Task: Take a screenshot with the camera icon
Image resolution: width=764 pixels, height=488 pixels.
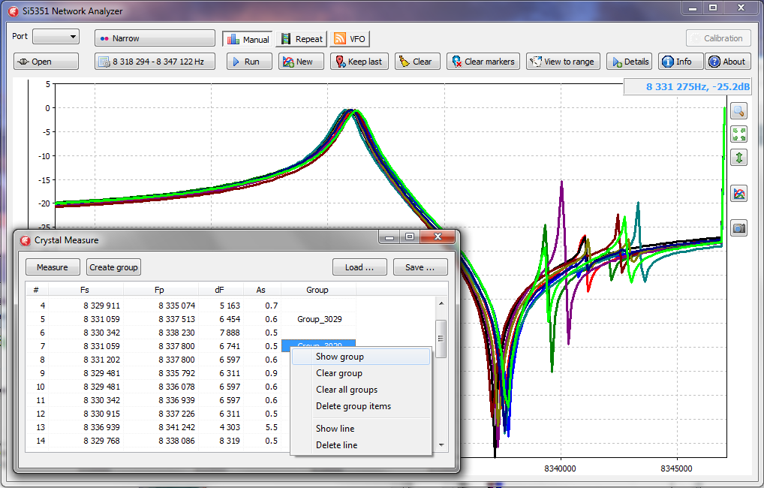Action: 738,228
